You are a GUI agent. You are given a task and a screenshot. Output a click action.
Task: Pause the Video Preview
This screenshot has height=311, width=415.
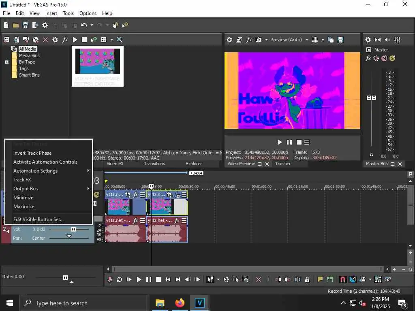pyautogui.click(x=289, y=142)
